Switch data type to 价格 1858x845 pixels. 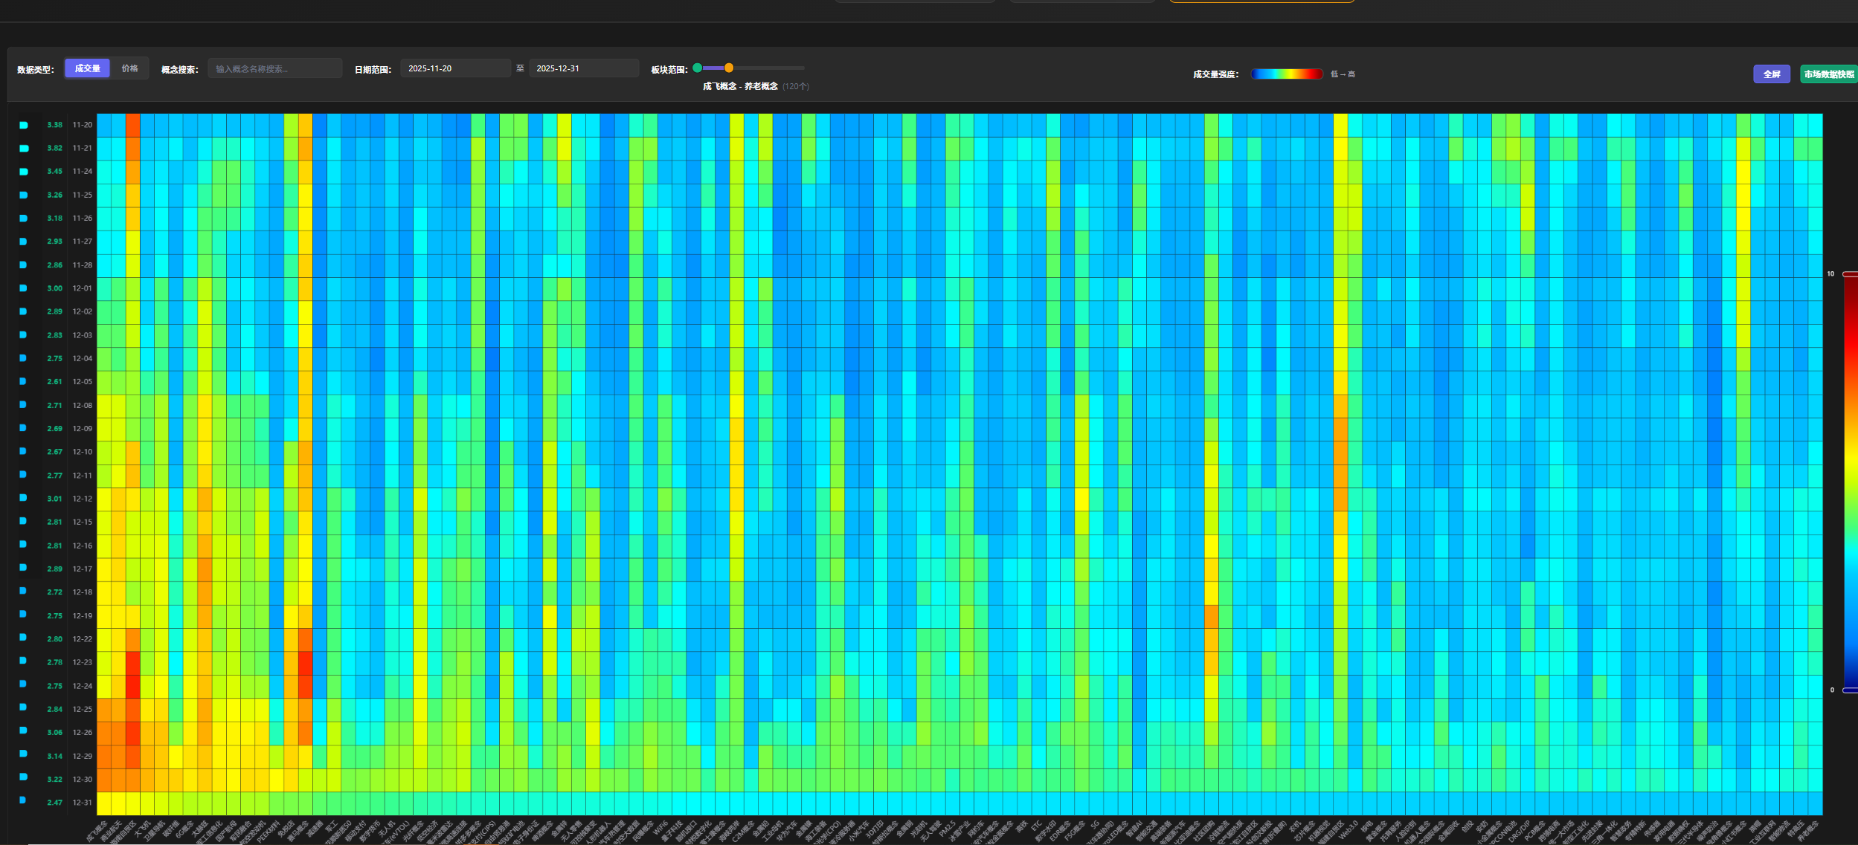coord(130,68)
